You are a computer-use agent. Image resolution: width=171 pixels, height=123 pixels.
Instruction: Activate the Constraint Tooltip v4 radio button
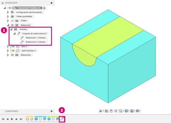44,8
